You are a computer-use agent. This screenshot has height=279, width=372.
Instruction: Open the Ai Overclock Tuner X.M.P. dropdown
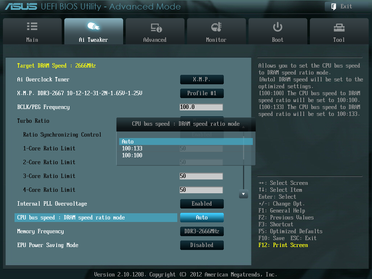202,80
